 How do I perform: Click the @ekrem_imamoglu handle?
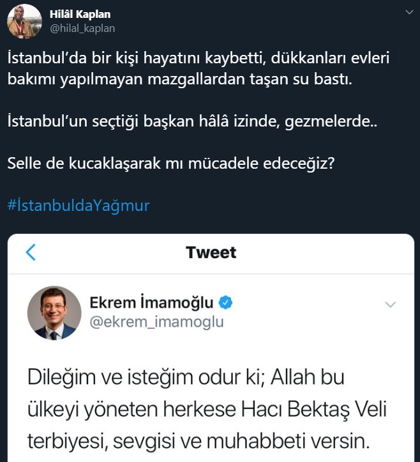click(x=156, y=321)
